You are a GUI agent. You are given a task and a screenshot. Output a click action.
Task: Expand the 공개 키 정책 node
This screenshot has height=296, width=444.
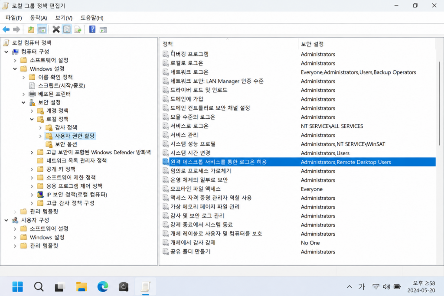32,169
